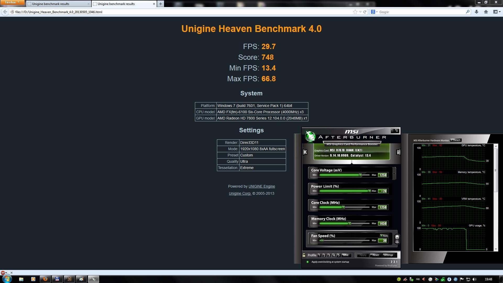Screen dimensions: 503x283
Task: Load Afterburner profile 4
Action: 333,255
